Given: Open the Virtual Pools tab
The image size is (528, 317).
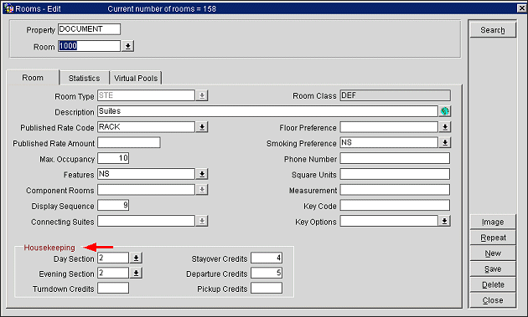Looking at the screenshot, I should [x=136, y=78].
